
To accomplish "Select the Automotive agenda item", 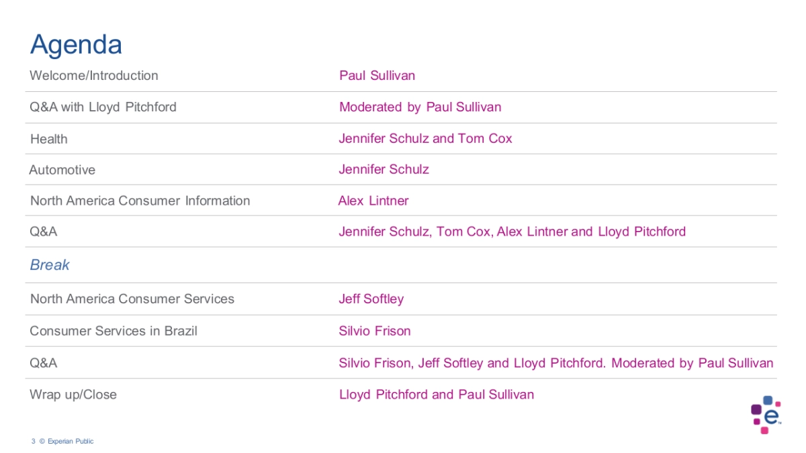I will pos(62,170).
